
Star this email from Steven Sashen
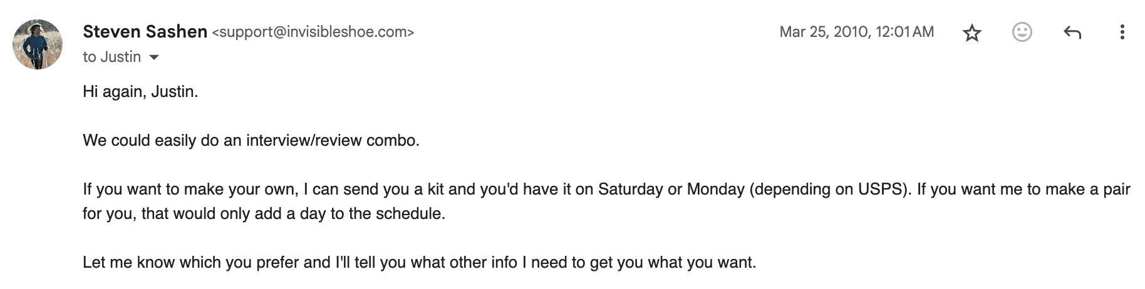pyautogui.click(x=971, y=33)
